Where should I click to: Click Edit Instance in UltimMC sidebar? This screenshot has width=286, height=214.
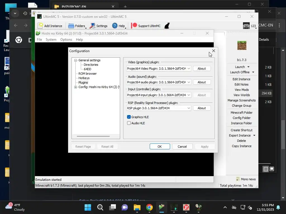[242, 79]
